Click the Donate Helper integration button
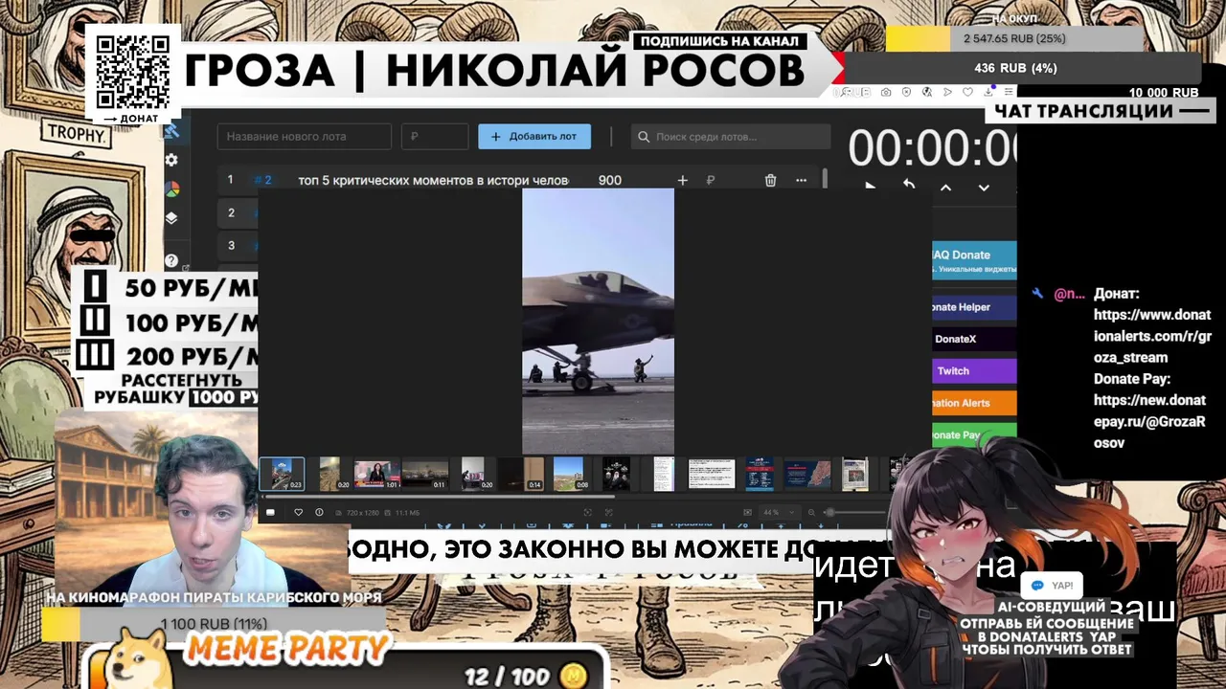 [974, 307]
